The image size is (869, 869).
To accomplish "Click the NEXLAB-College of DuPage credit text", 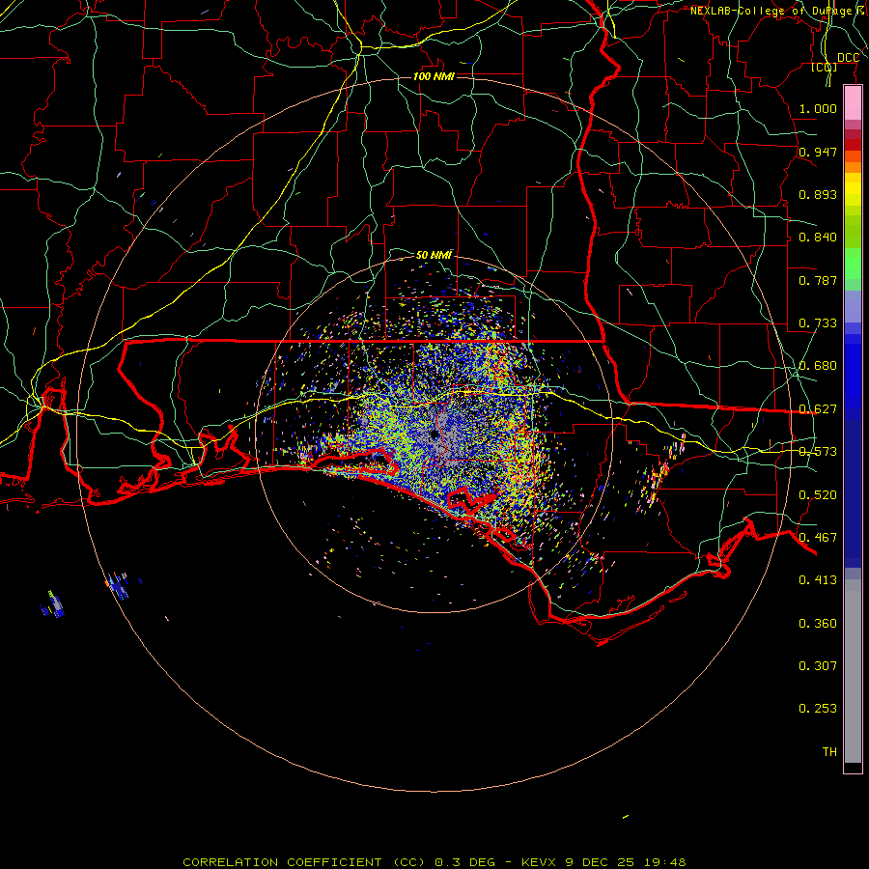I will [778, 11].
